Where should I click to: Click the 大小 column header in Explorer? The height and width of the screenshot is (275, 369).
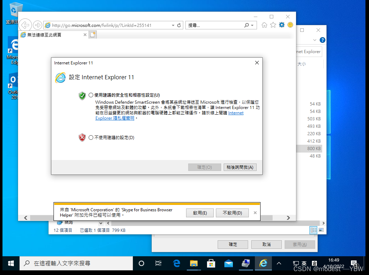coord(301,64)
